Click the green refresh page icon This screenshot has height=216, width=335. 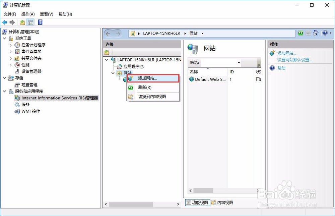coord(300,33)
